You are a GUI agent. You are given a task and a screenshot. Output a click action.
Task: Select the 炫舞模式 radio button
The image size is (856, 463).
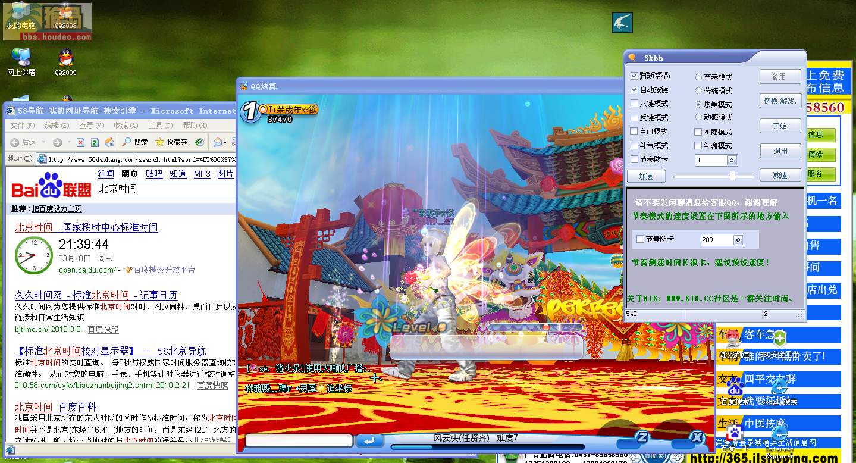pyautogui.click(x=699, y=104)
